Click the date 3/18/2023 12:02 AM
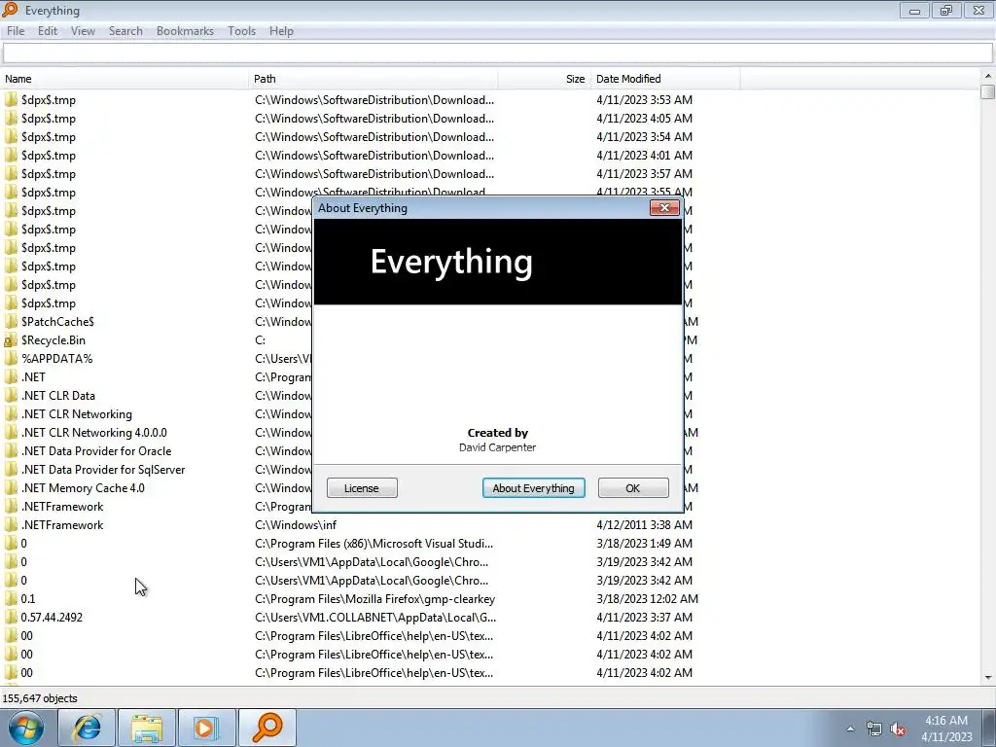Viewport: 996px width, 747px height. pos(647,599)
